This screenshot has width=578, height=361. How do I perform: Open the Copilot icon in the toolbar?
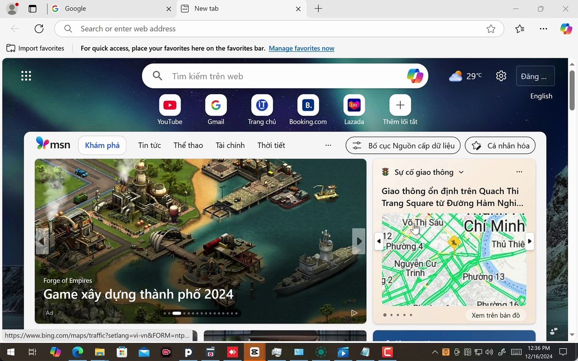pos(566,29)
